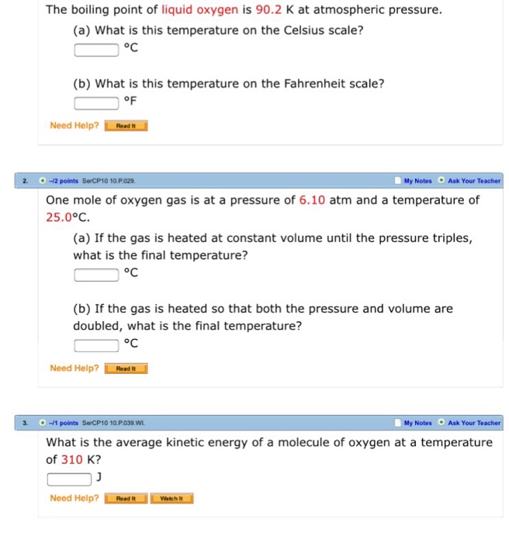Open the My Notes link for question 3
The width and height of the screenshot is (509, 543).
click(417, 423)
